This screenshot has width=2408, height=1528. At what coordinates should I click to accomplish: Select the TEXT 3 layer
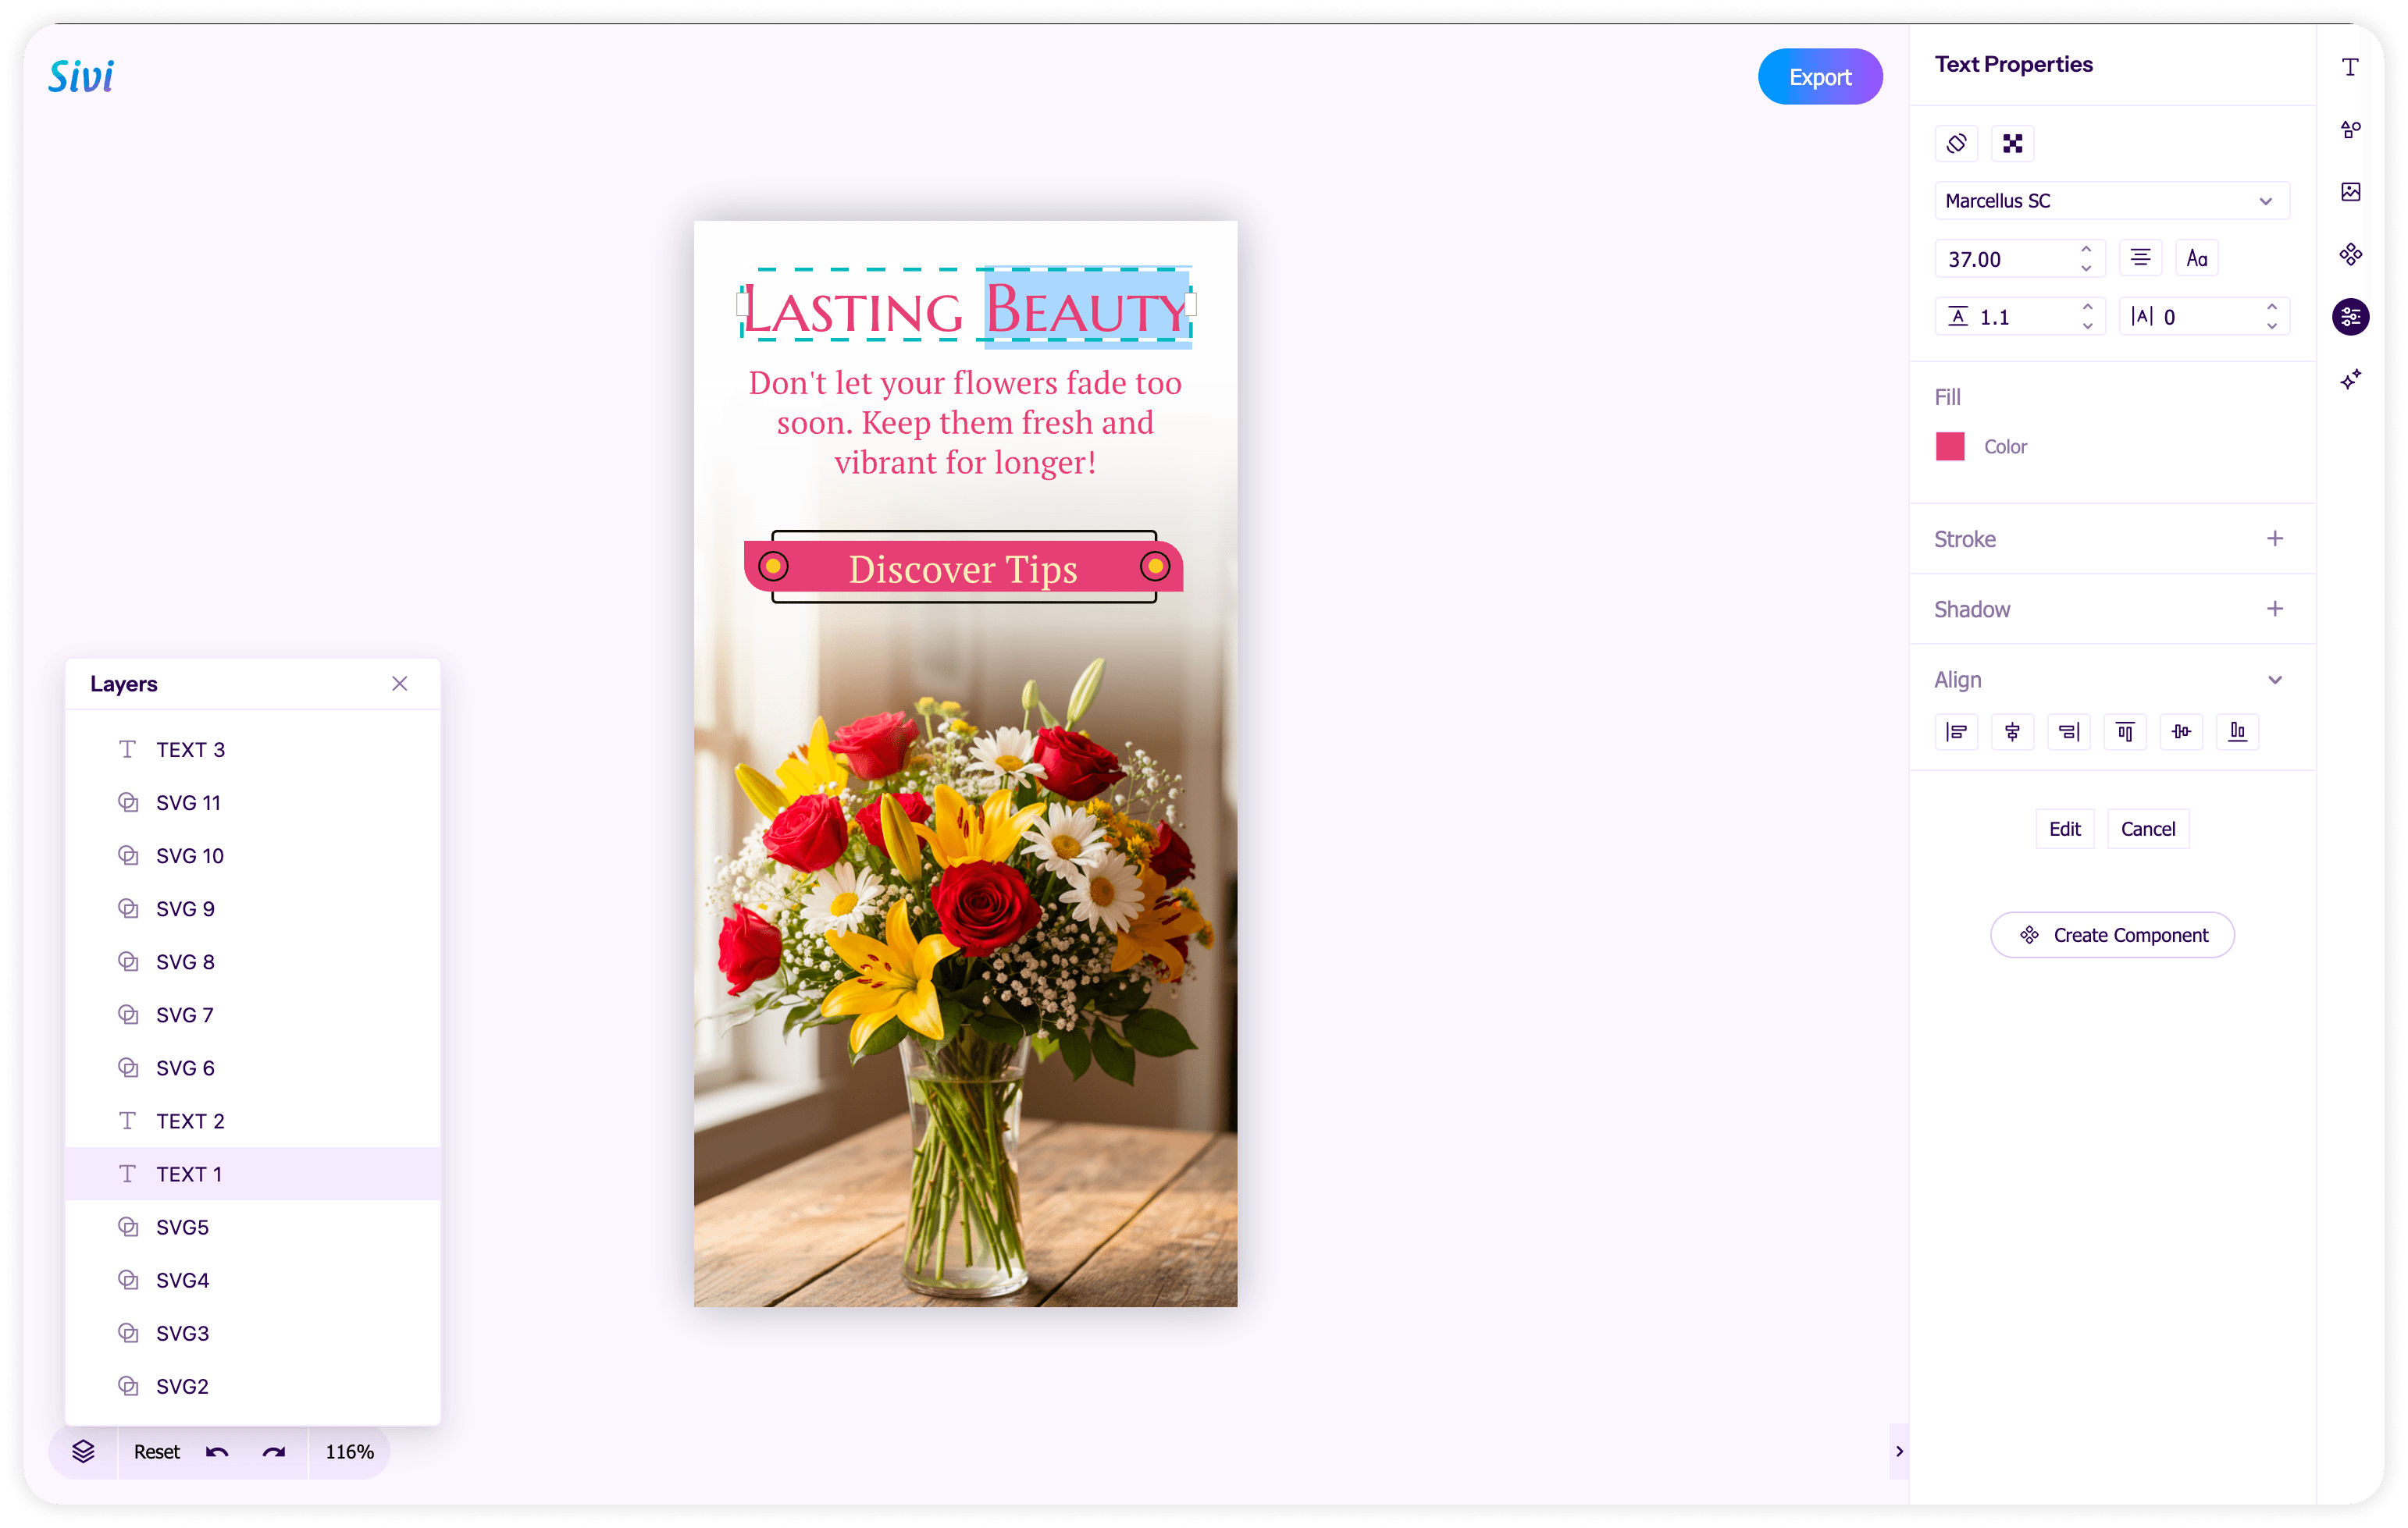click(190, 748)
